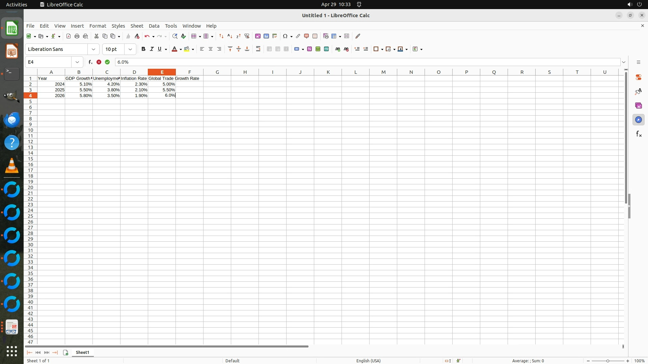This screenshot has width=648, height=364.
Task: Toggle Wrap Text button
Action: [x=258, y=49]
